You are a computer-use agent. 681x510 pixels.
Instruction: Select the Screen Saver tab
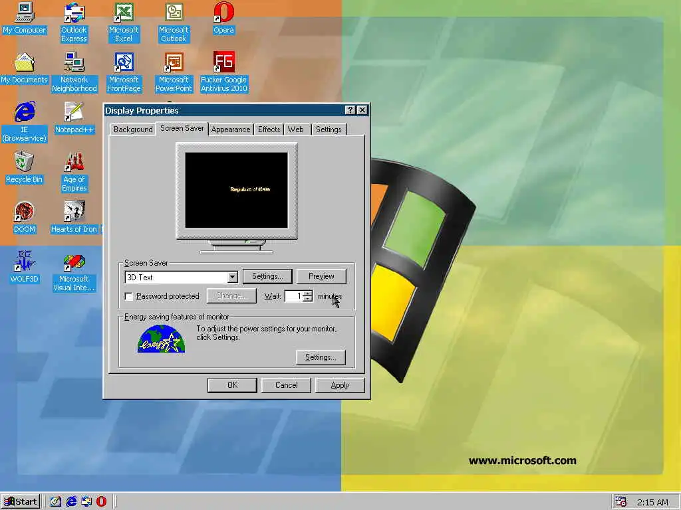(x=182, y=128)
